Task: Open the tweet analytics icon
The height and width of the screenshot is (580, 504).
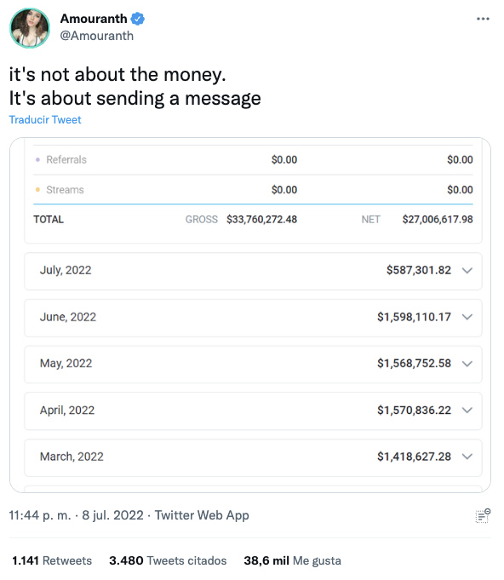Action: click(483, 515)
